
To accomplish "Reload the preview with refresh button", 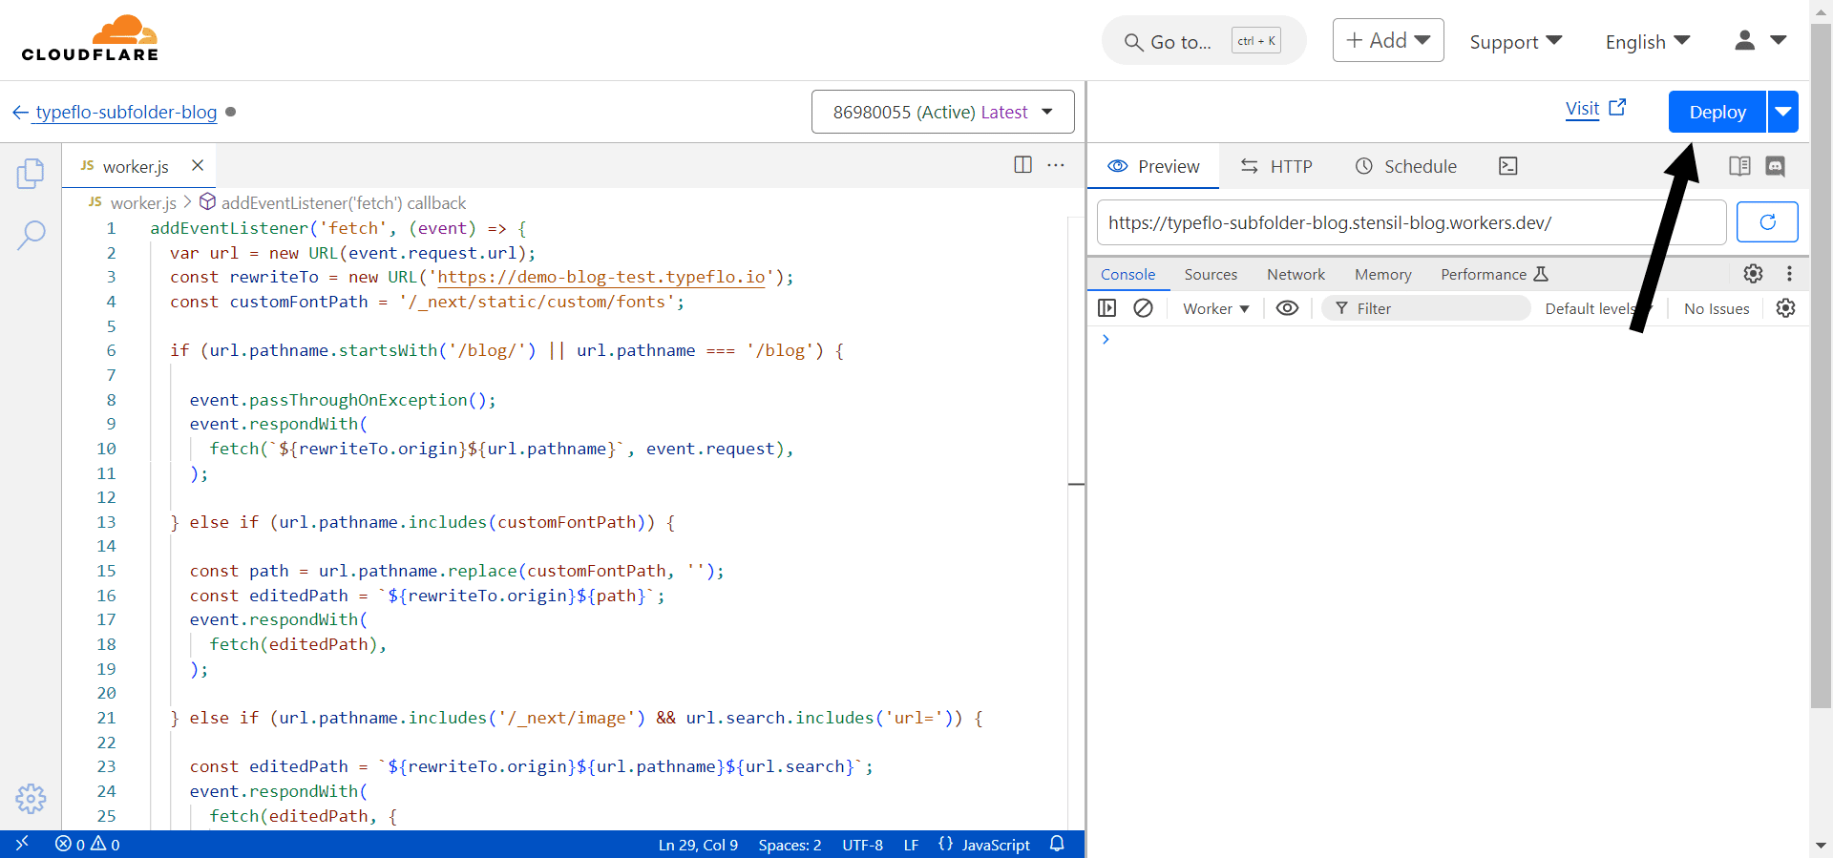I will point(1766,222).
